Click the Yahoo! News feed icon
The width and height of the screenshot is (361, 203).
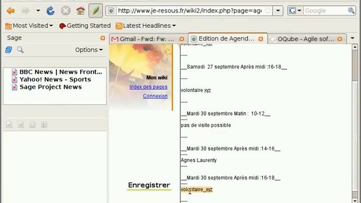pyautogui.click(x=15, y=80)
